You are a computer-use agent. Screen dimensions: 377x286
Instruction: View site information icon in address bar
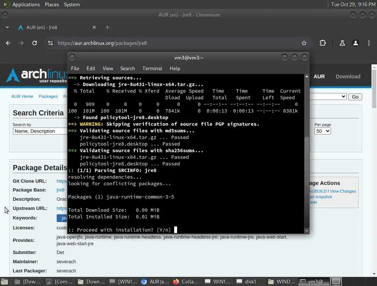50,43
